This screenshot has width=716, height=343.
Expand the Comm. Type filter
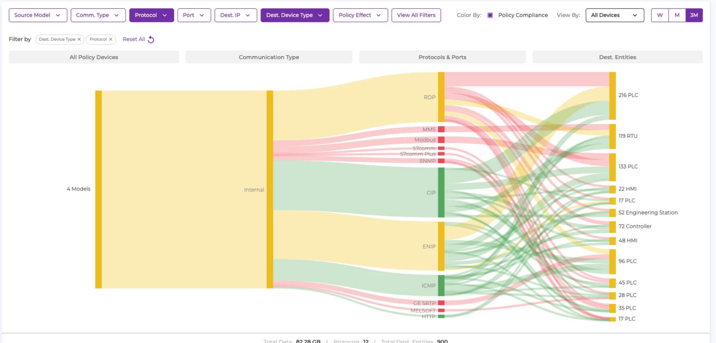[x=98, y=15]
